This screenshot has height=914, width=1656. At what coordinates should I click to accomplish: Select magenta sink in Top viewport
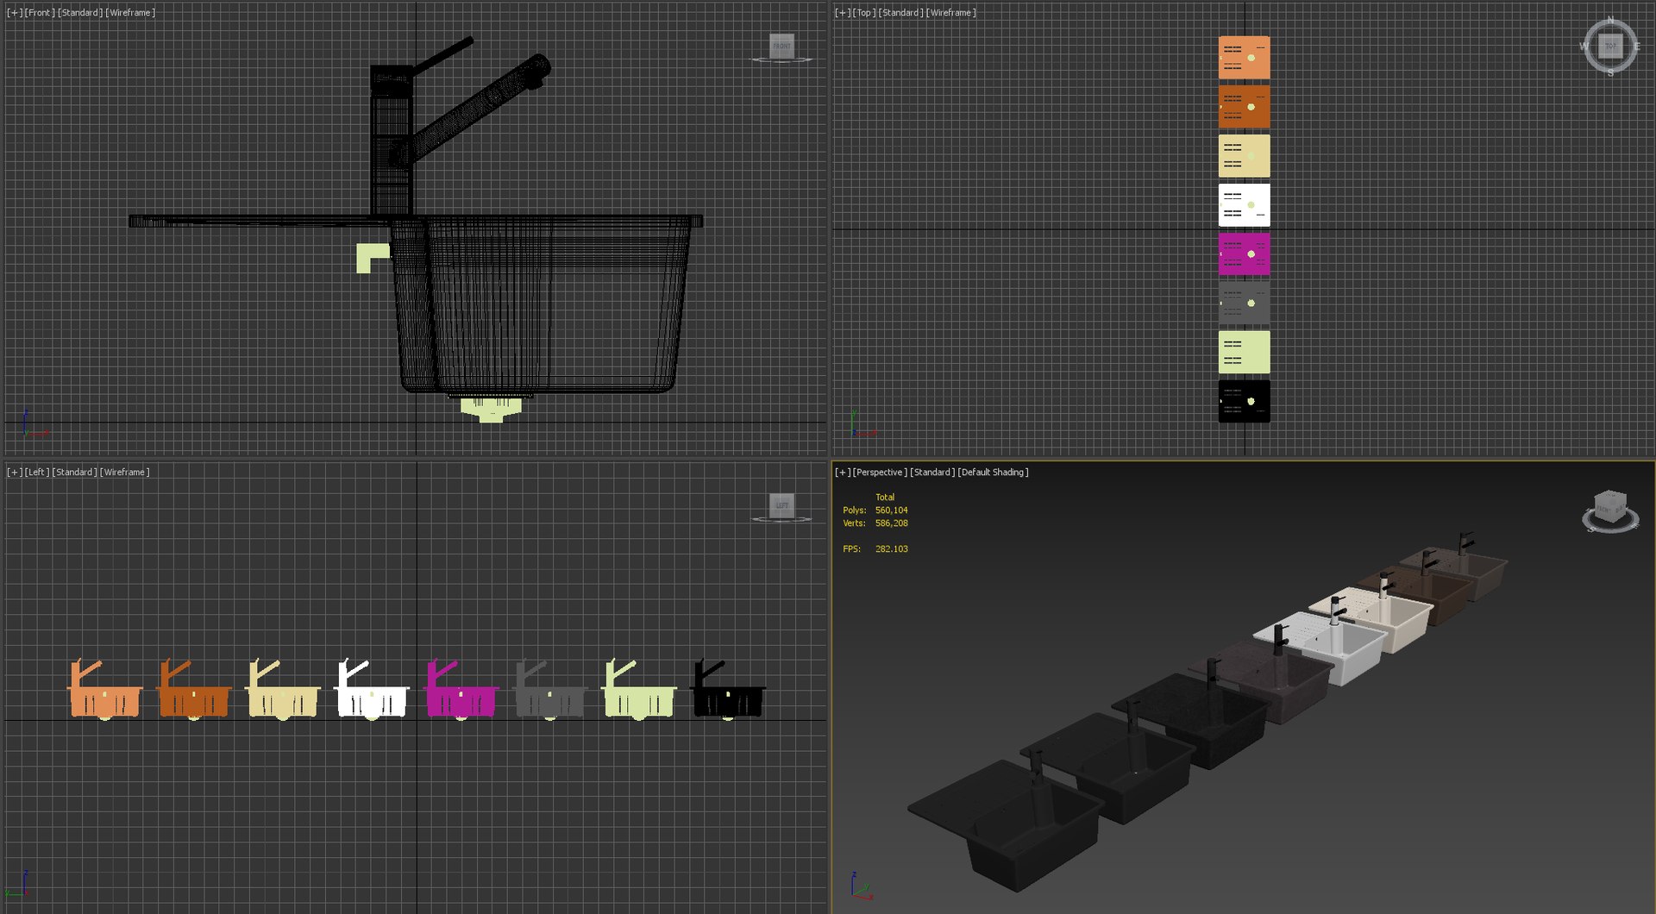click(1244, 254)
